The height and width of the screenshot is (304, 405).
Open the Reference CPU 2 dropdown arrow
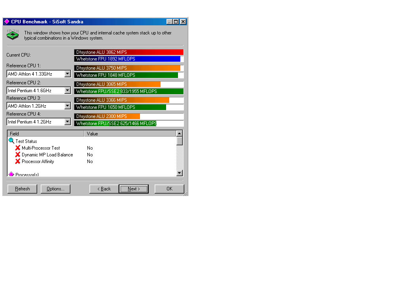67,91
